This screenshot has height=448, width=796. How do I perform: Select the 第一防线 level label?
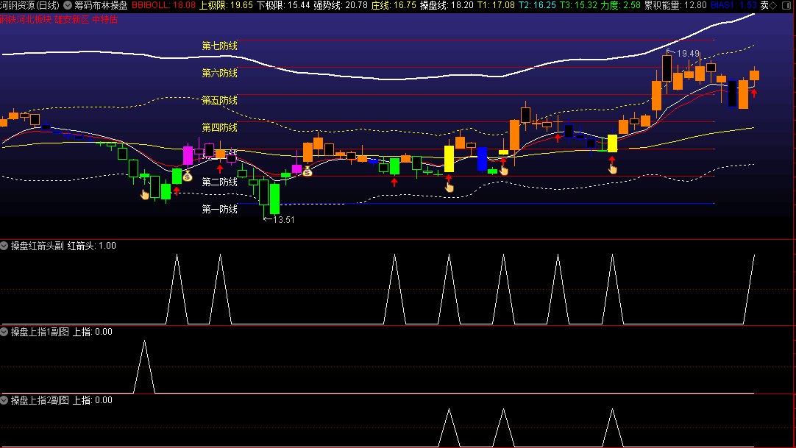pos(219,209)
